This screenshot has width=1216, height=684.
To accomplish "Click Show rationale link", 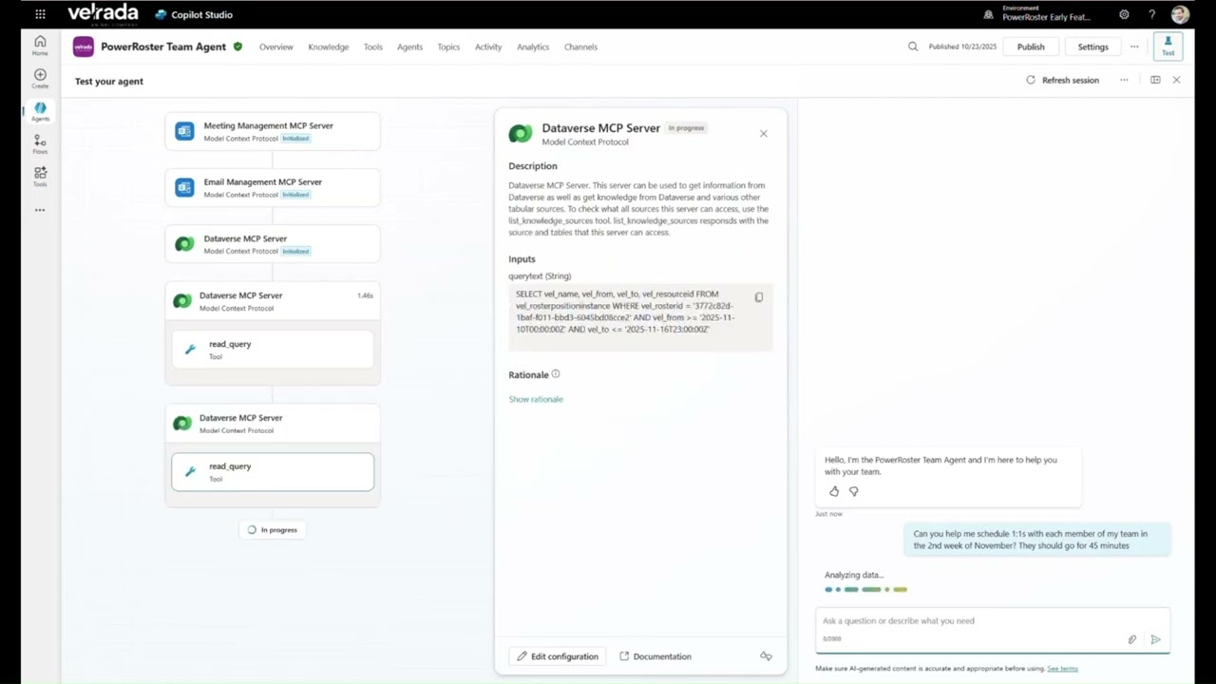I will 536,399.
